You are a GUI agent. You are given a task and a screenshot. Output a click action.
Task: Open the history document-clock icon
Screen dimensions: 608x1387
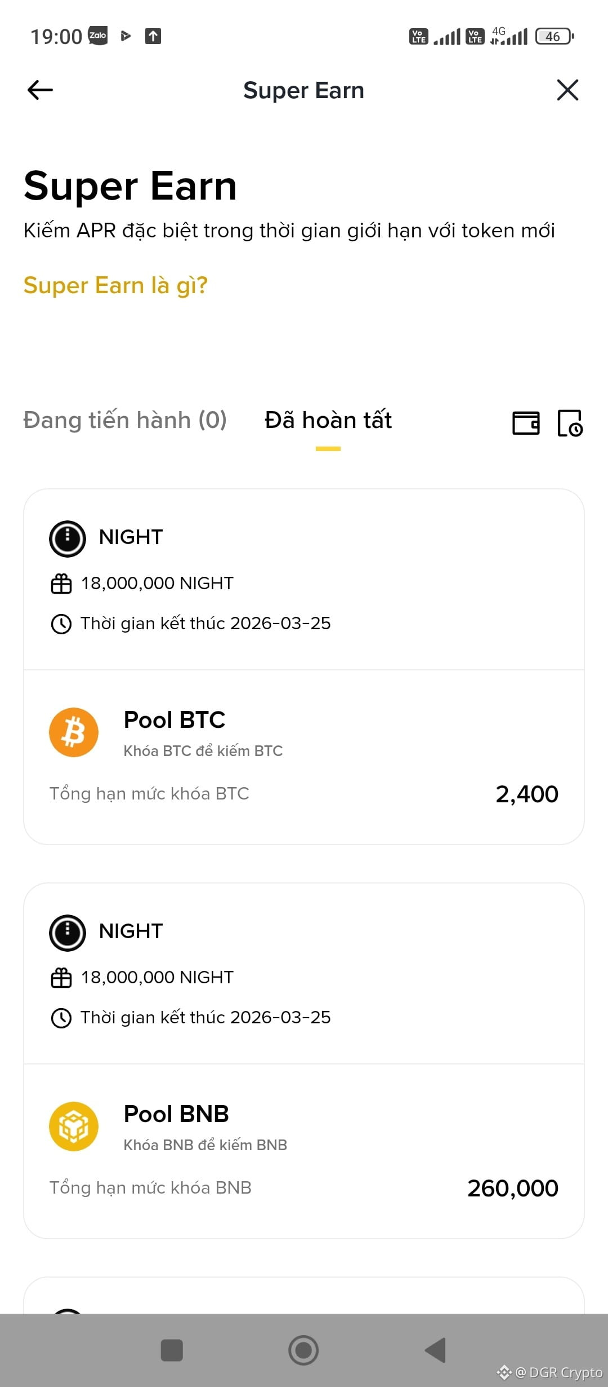pos(570,423)
